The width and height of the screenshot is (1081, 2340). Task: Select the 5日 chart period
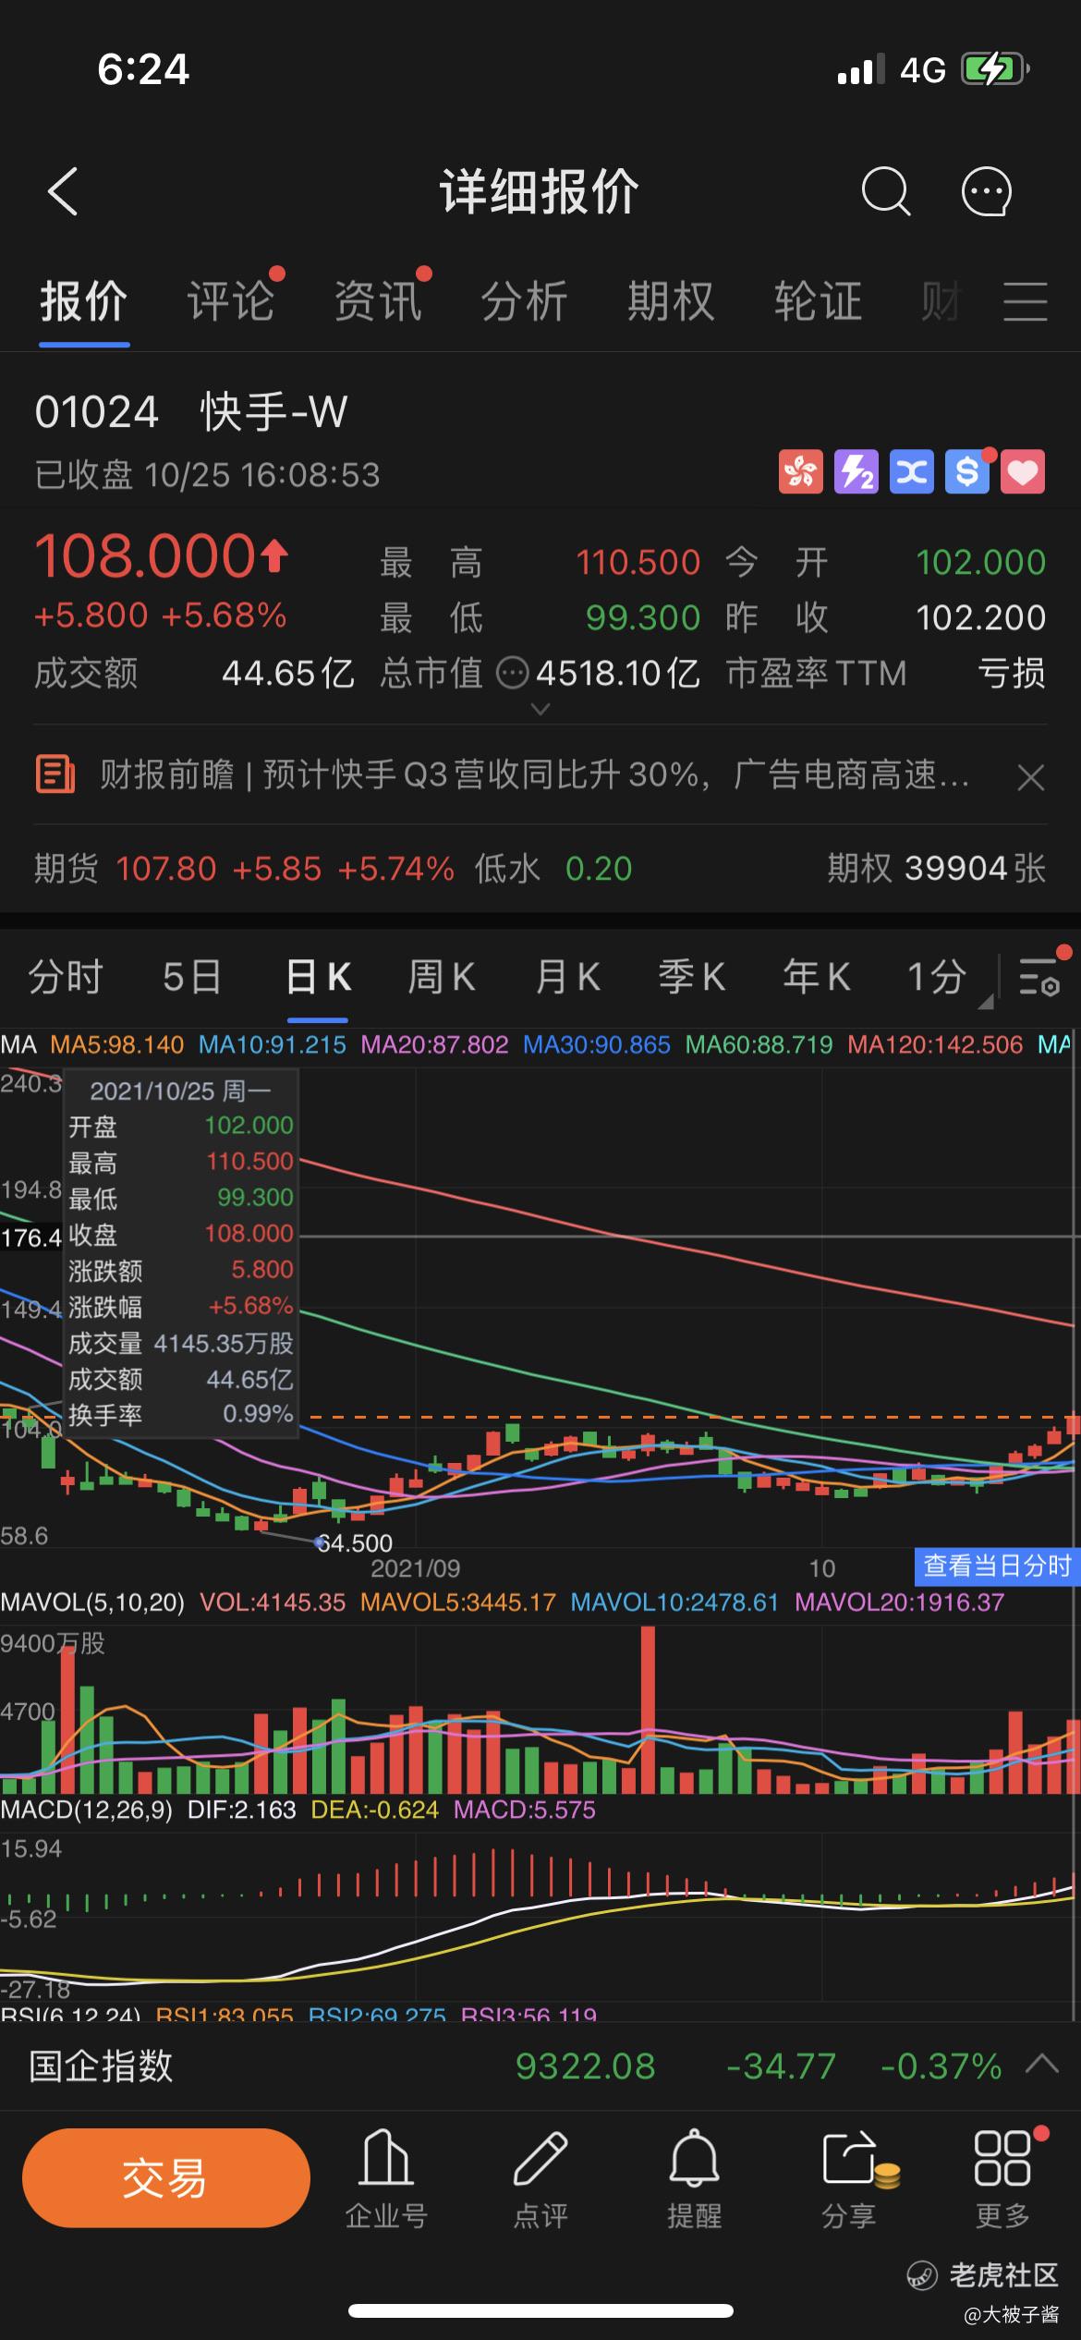point(192,977)
